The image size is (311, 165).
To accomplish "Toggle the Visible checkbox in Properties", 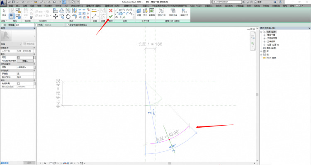I will [x=18, y=58].
